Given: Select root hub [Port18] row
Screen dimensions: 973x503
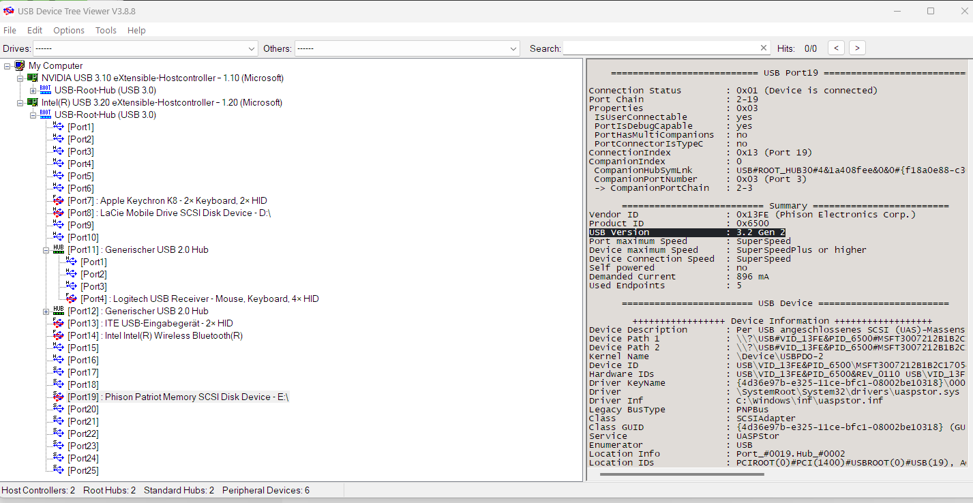Looking at the screenshot, I should click(x=83, y=385).
